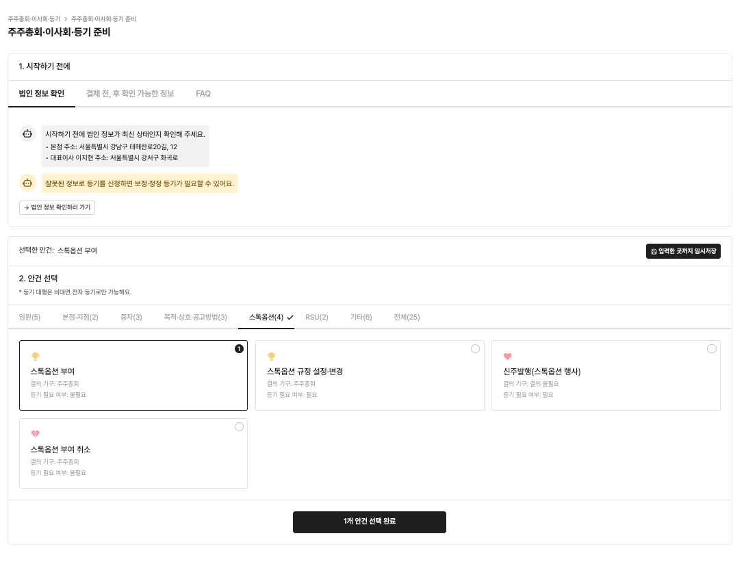Deselect the numbered badge on 스톡옵션 부여
Viewport: 744px width, 564px height.
239,348
